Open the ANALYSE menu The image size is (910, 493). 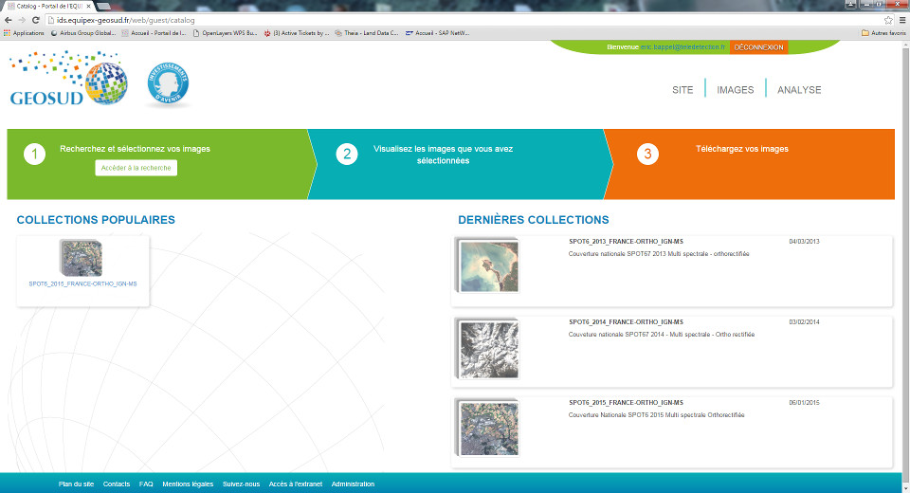tap(799, 90)
